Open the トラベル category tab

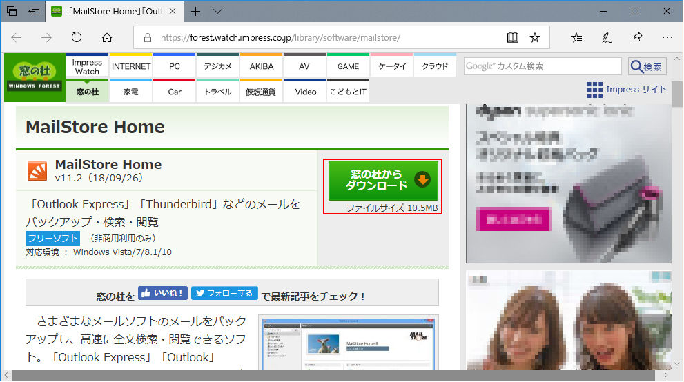[x=217, y=92]
